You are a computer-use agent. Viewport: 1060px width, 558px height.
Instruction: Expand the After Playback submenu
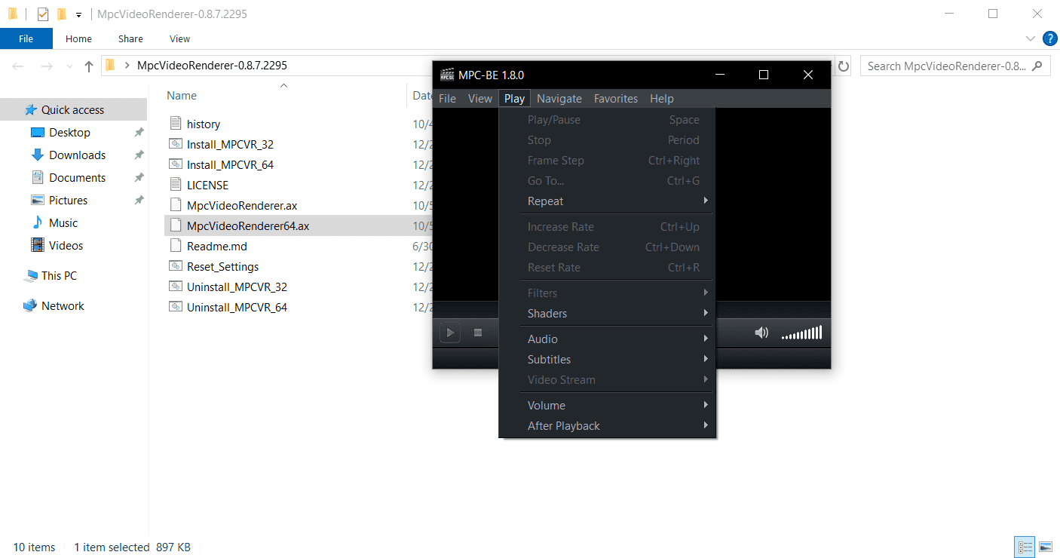pyautogui.click(x=607, y=426)
